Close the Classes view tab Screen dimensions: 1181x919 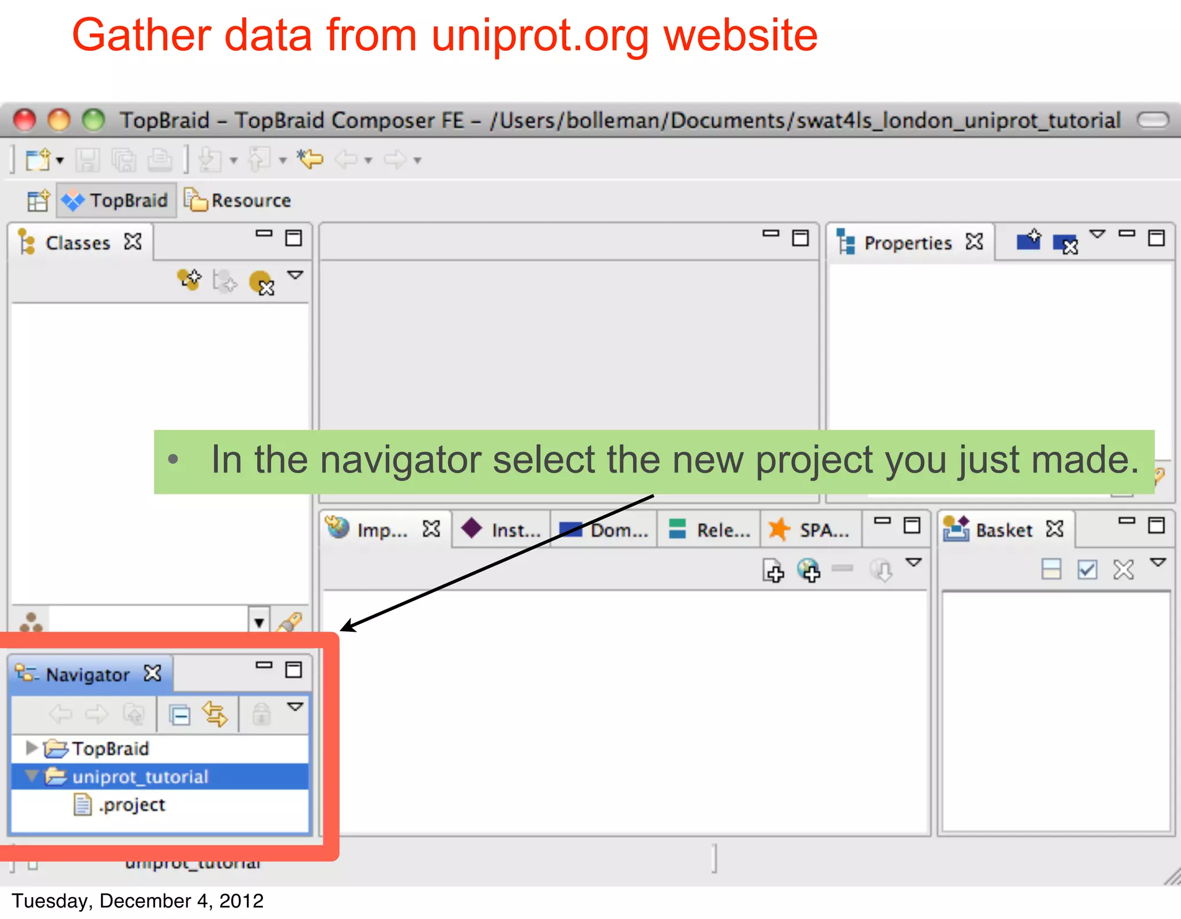coord(133,242)
